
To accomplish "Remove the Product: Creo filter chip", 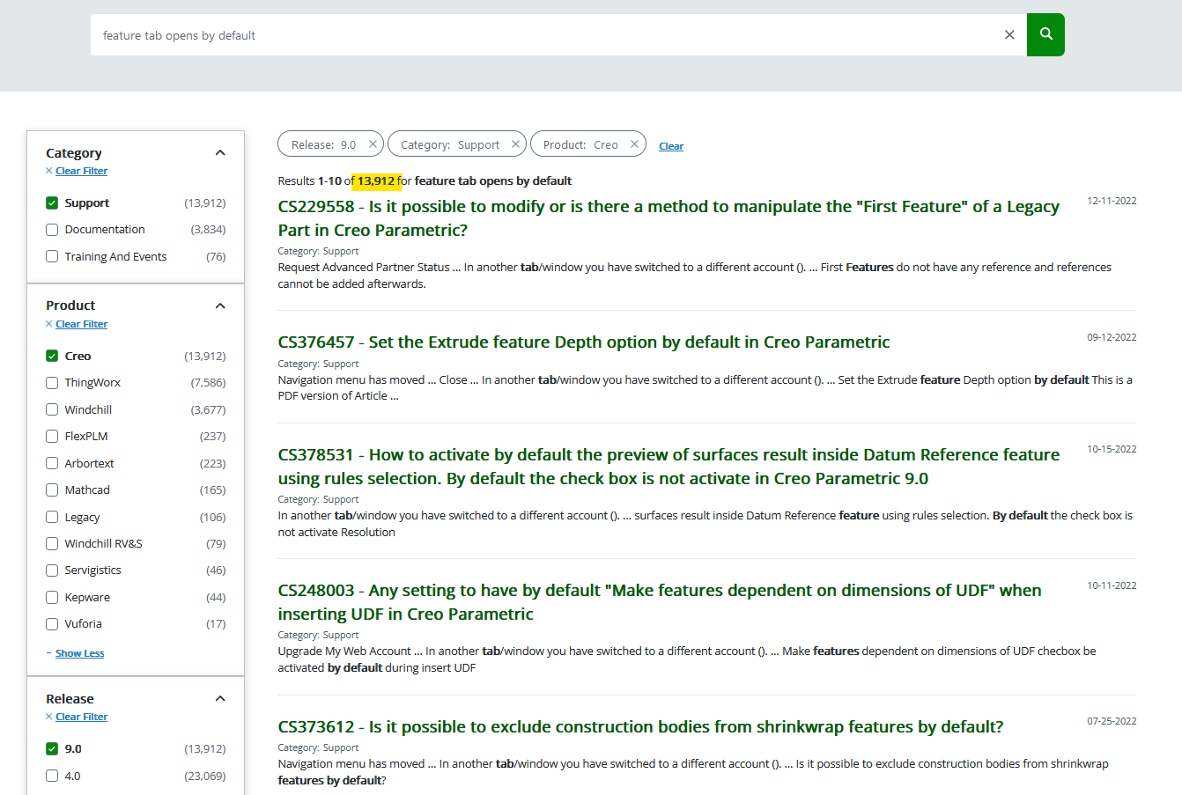I will pyautogui.click(x=633, y=144).
